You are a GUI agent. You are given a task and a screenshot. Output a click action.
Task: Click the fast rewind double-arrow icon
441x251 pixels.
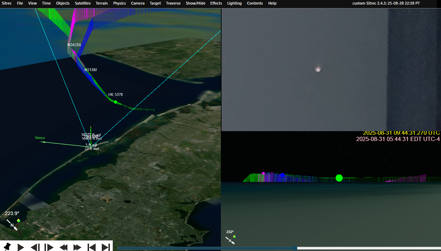click(64, 247)
